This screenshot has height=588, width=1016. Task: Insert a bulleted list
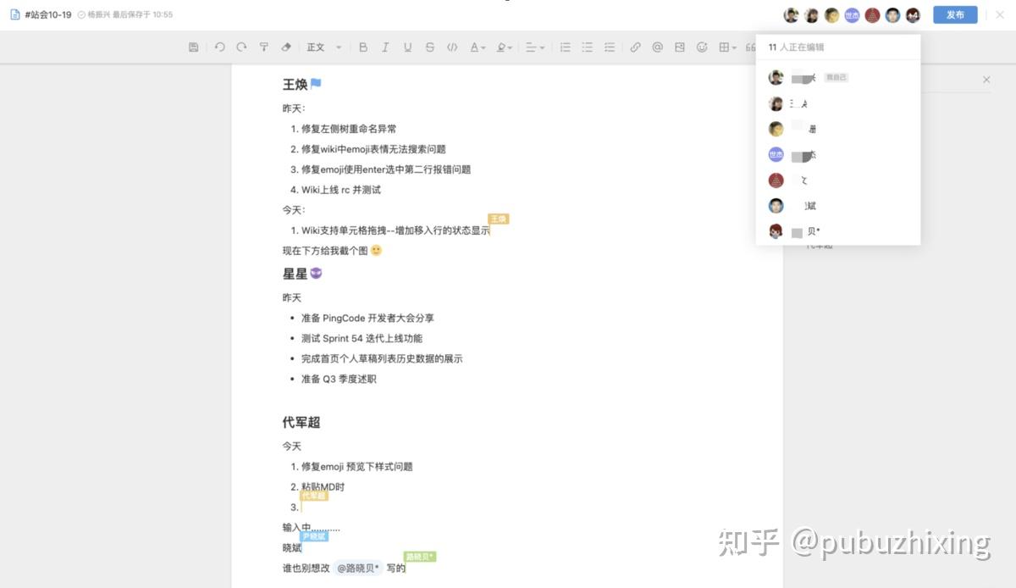[587, 47]
